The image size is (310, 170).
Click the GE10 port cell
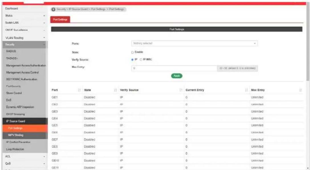tap(55, 161)
